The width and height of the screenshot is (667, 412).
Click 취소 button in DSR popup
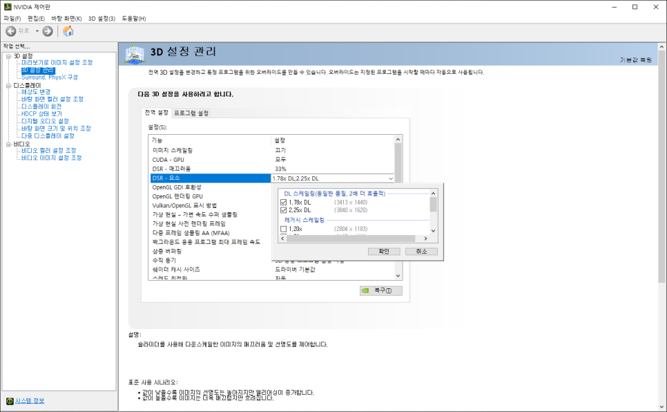421,252
